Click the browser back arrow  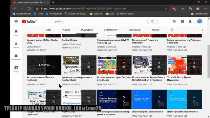[x=15, y=9]
